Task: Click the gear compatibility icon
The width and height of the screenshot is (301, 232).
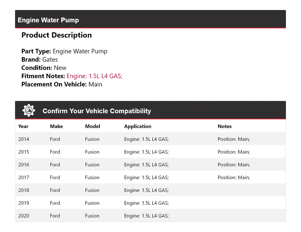Action: coord(29,111)
